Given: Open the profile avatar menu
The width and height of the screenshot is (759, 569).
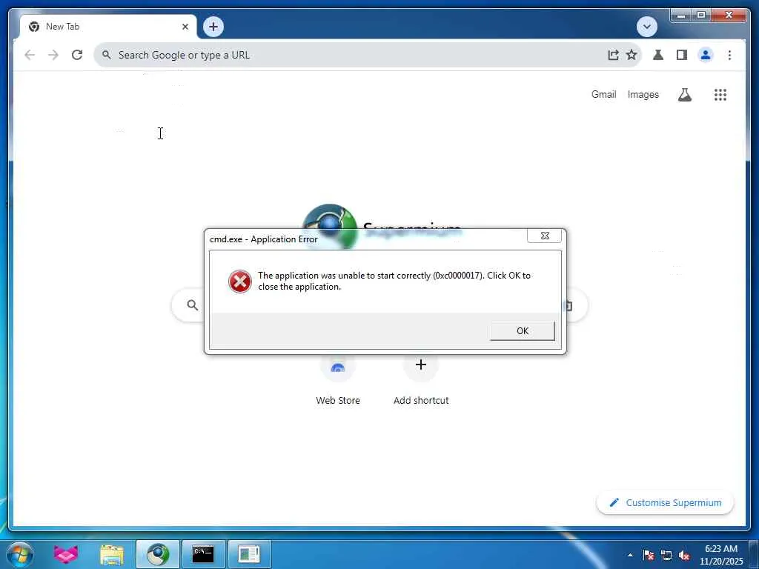Looking at the screenshot, I should coord(706,55).
